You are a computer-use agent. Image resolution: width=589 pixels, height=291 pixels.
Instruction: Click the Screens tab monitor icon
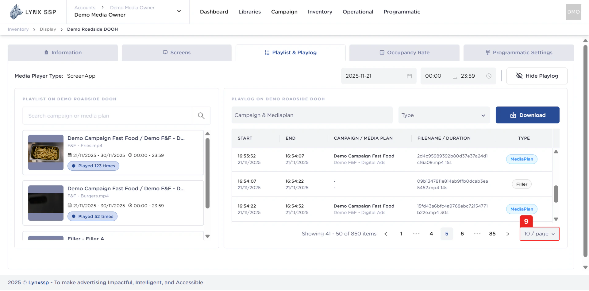pyautogui.click(x=165, y=52)
